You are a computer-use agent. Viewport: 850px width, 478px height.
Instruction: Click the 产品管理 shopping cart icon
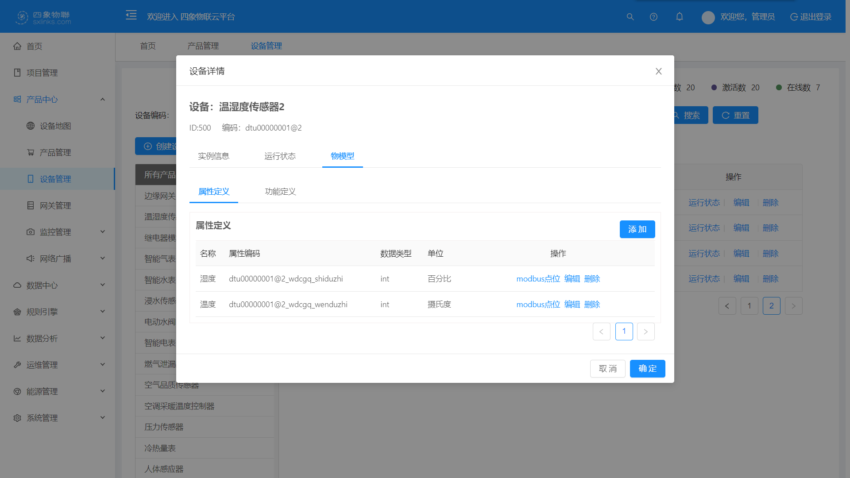coord(30,152)
